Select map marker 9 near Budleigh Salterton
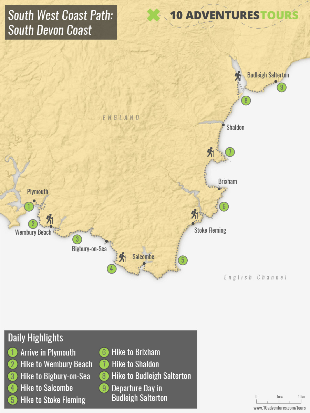Screen dimensions: 310x413 [282, 87]
